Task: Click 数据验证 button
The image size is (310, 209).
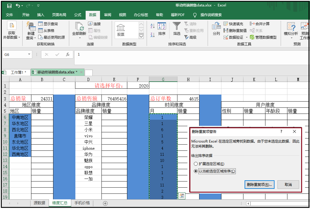Action: [x=233, y=37]
